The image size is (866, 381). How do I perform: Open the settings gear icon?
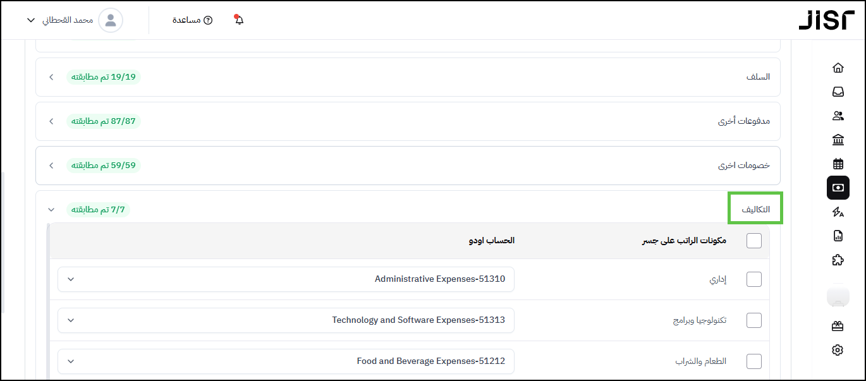pyautogui.click(x=838, y=350)
